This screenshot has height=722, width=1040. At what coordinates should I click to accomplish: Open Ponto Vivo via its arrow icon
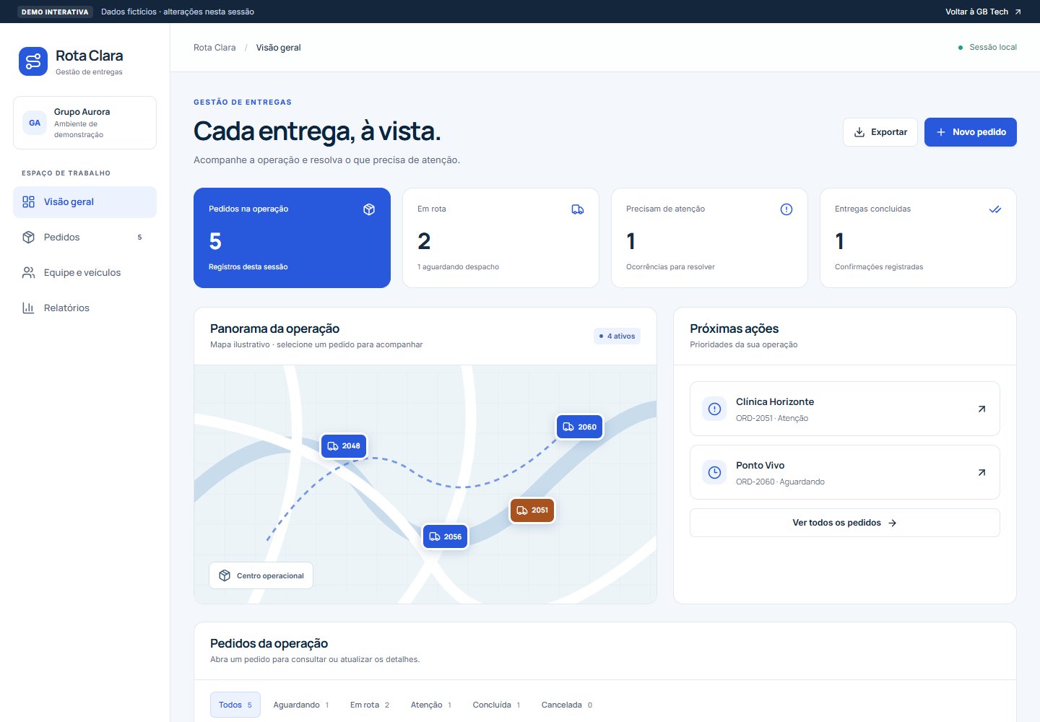tap(981, 472)
